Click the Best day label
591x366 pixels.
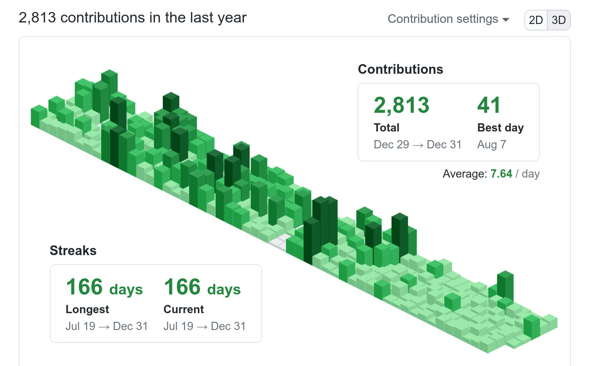(500, 128)
